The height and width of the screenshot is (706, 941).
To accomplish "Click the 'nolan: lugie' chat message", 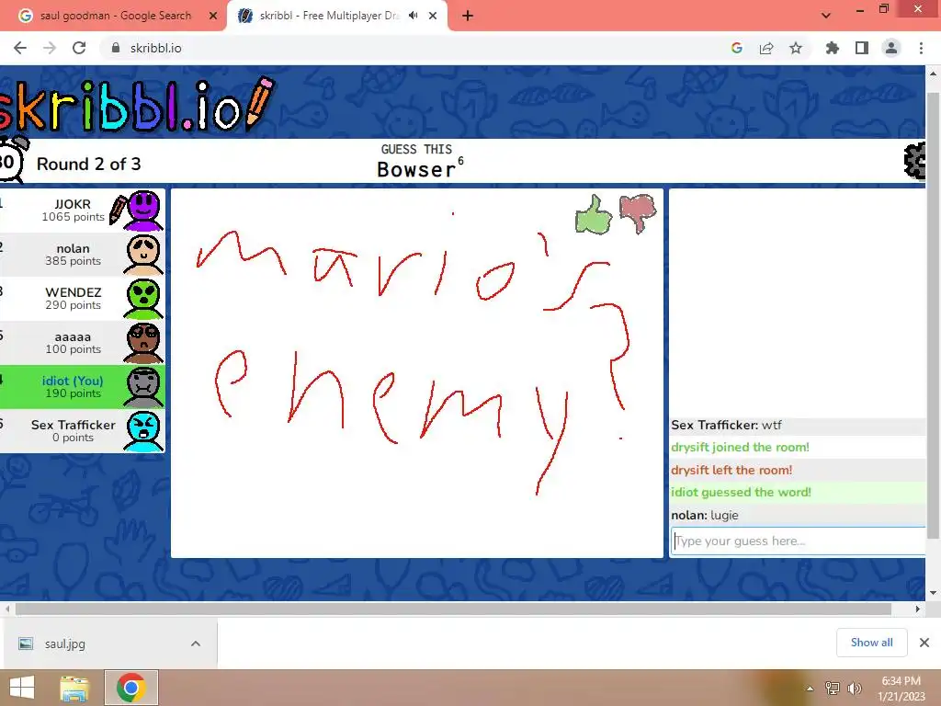I will click(x=705, y=515).
